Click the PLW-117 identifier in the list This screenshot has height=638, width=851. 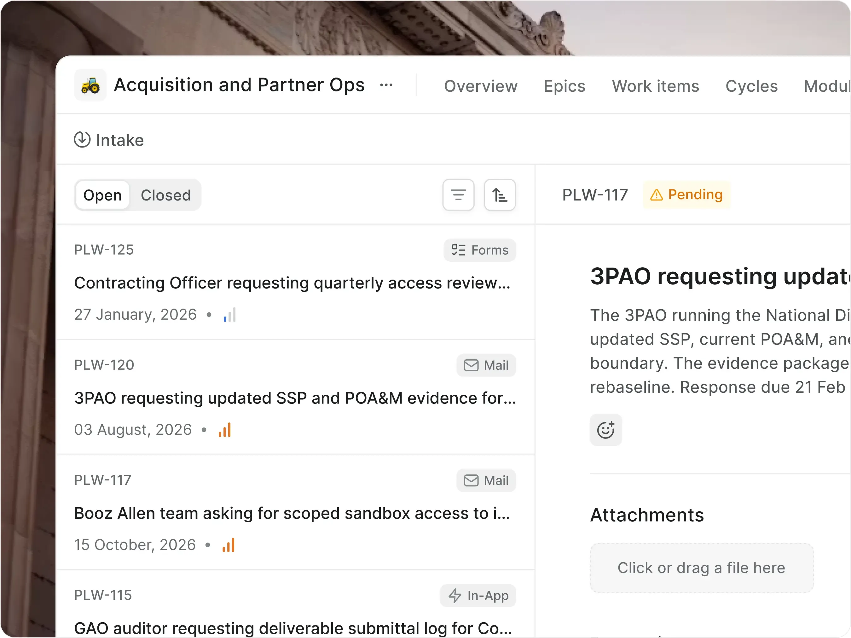click(x=102, y=480)
